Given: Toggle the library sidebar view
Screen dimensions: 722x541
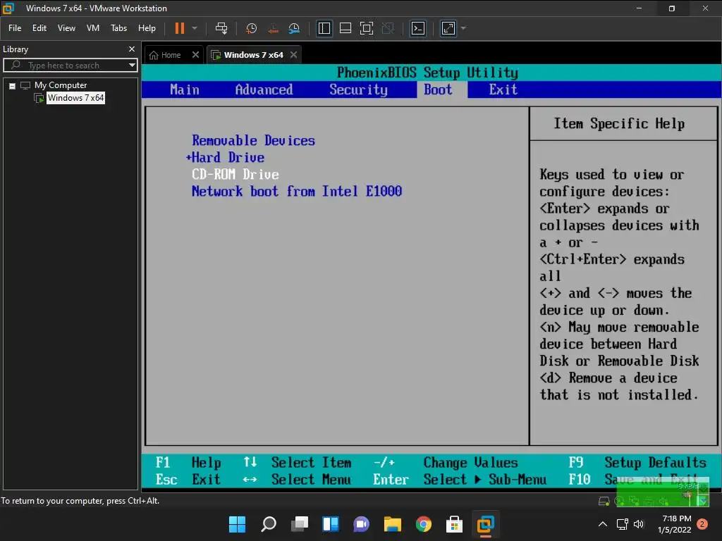Looking at the screenshot, I should (324, 28).
